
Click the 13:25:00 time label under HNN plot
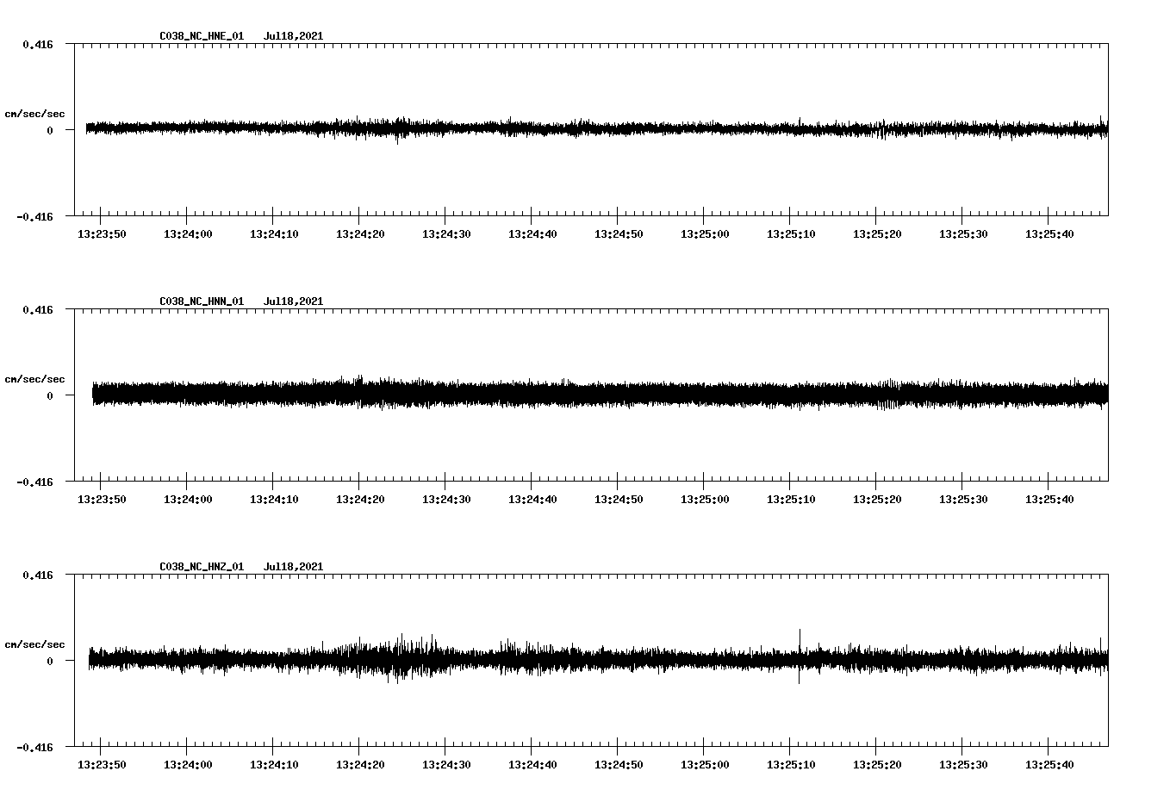tap(705, 500)
